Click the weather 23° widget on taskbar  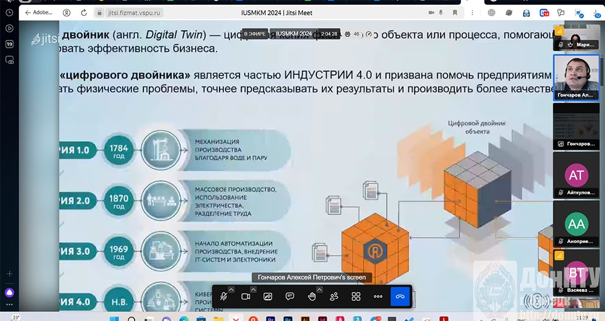pos(16,317)
